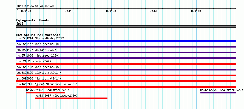244x109 pixels.
Task: Click the 82414k ruler tick label
Action: click(196, 11)
